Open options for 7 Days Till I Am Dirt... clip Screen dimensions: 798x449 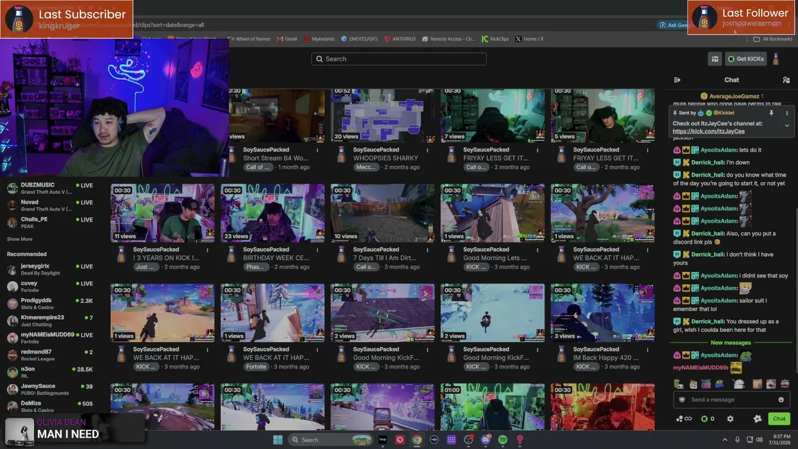tap(428, 250)
